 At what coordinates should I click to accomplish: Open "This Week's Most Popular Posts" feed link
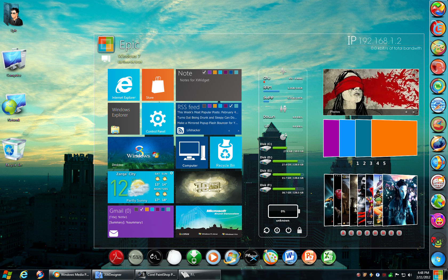[208, 112]
